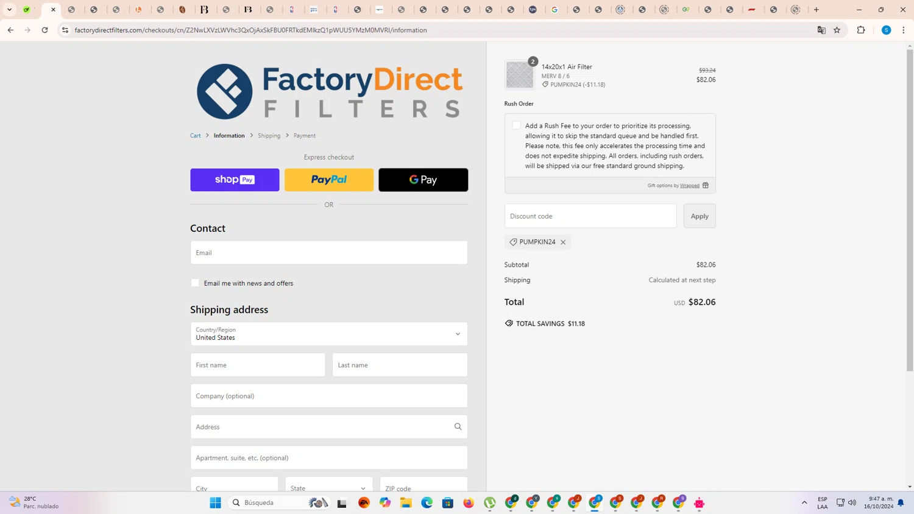This screenshot has width=914, height=514.
Task: Remove the PUMPKIN24 discount code
Action: [563, 242]
